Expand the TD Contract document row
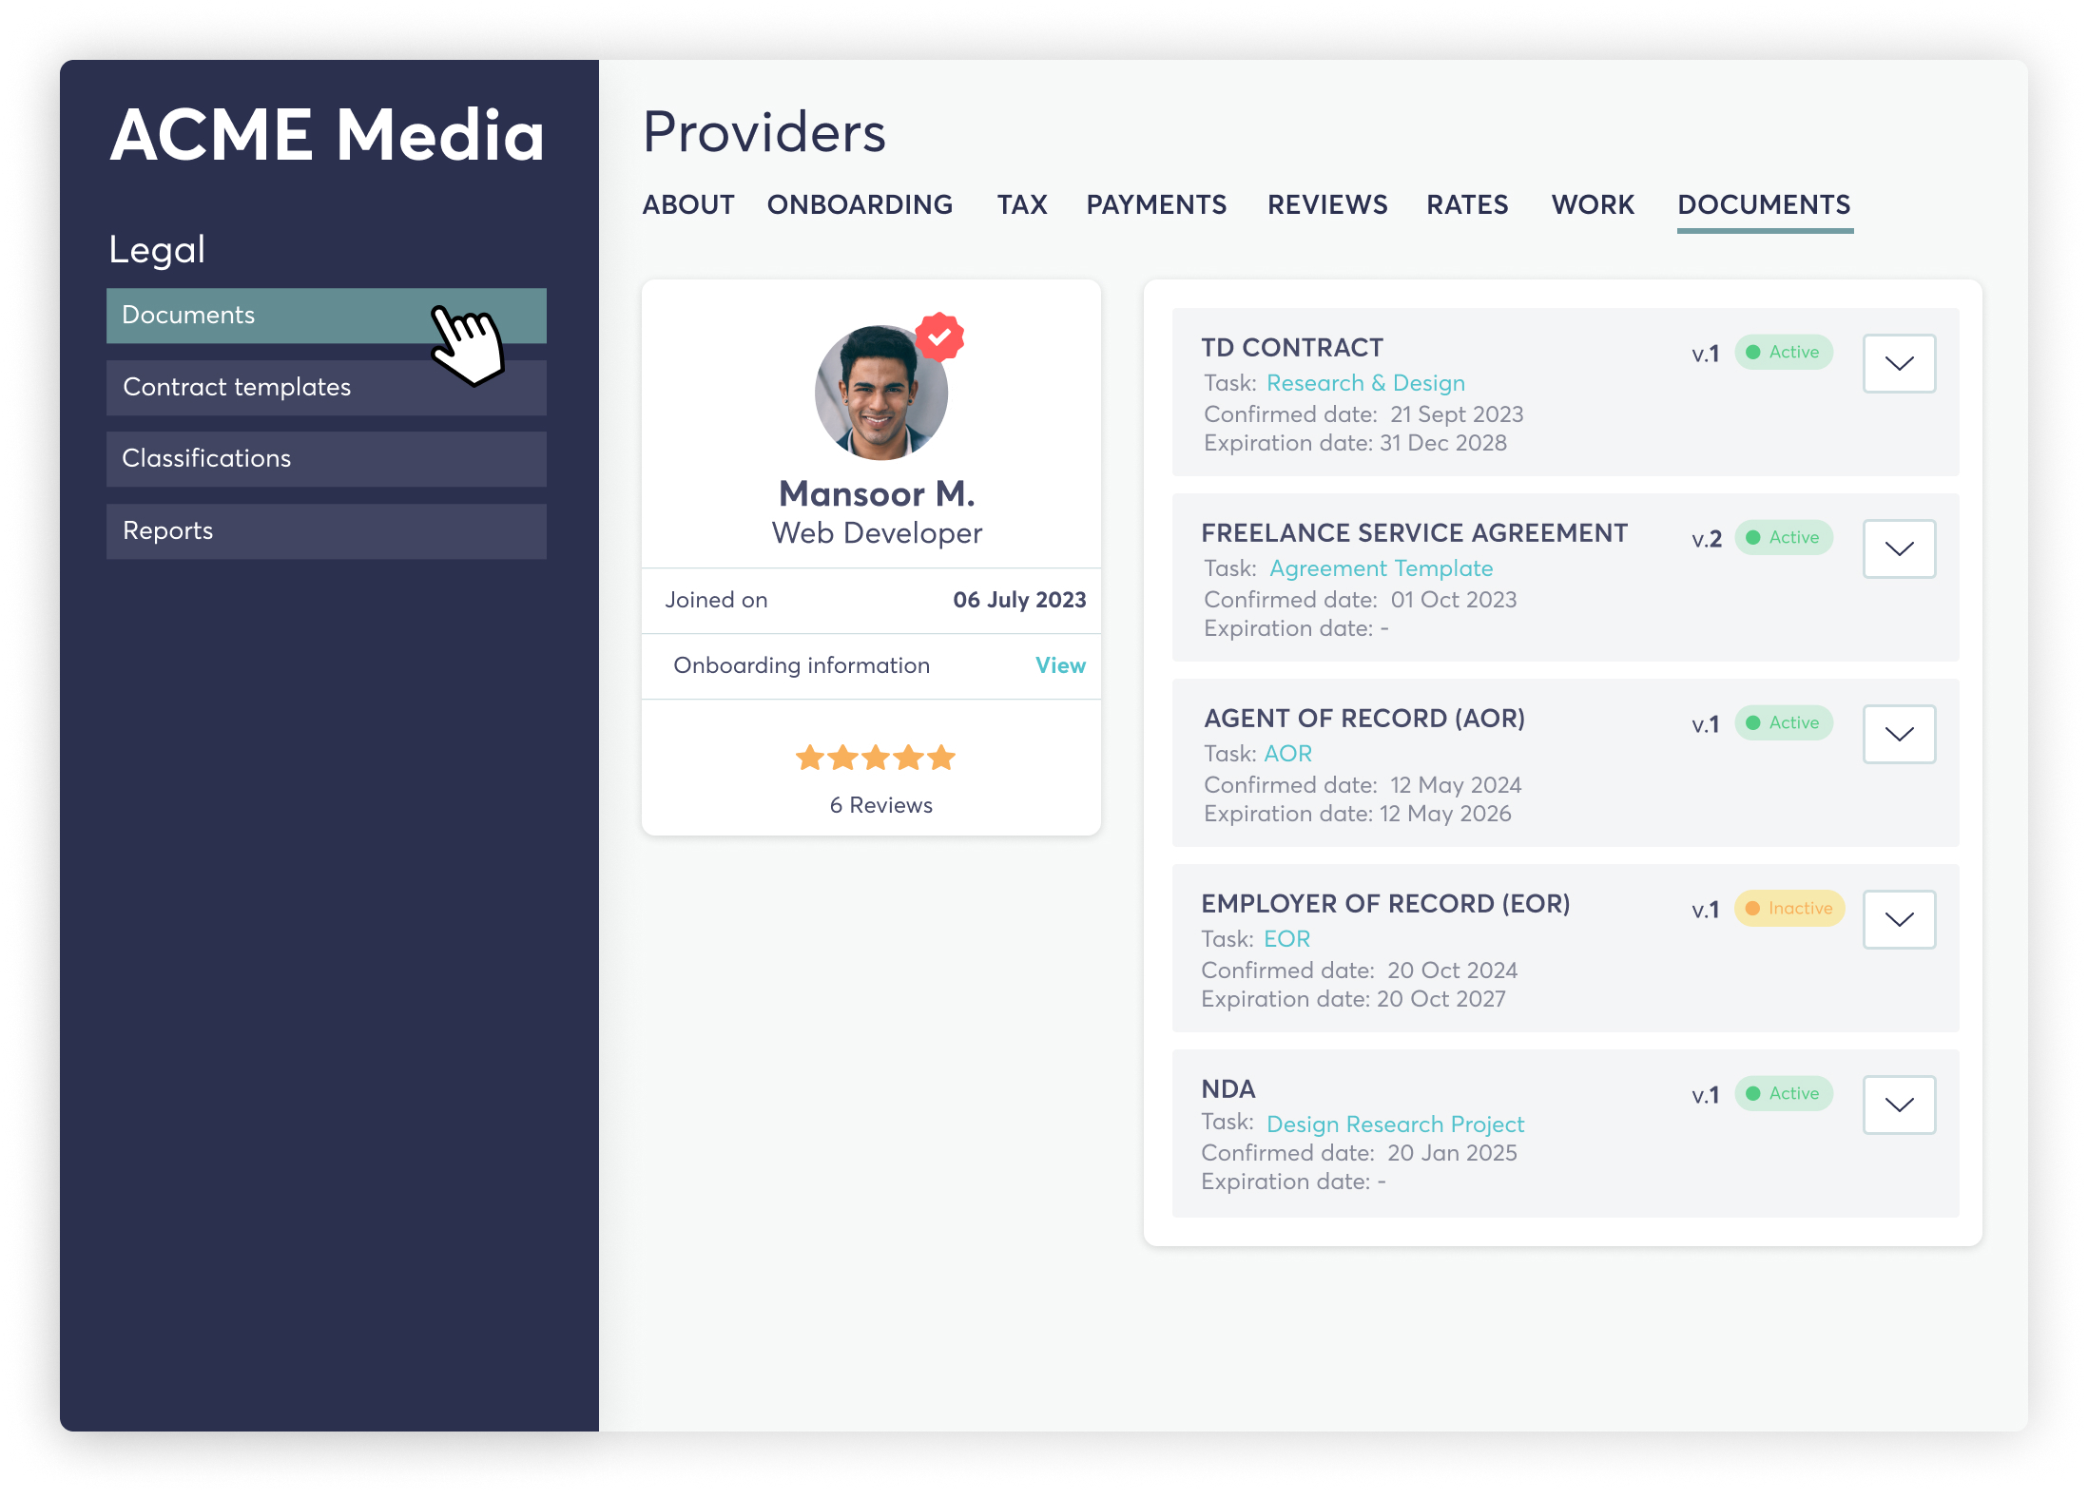The image size is (2088, 1499). click(1899, 363)
